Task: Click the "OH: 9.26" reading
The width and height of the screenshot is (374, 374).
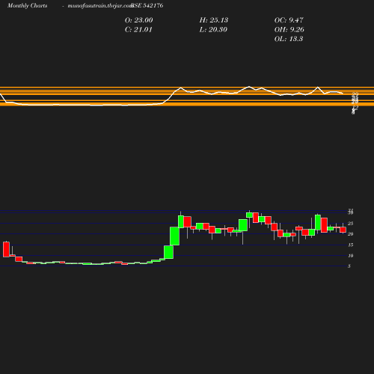Action: [x=289, y=30]
